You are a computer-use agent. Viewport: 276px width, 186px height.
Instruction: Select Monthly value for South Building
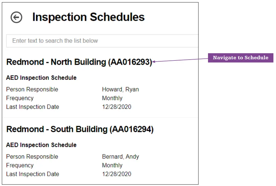pyautogui.click(x=112, y=165)
